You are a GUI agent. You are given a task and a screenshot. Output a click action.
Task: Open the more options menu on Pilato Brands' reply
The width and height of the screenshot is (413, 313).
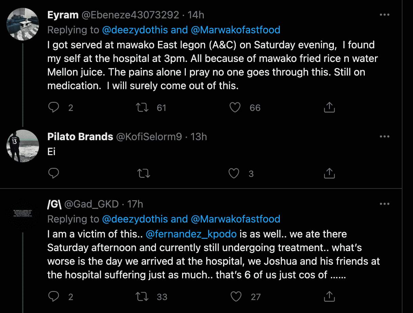[x=385, y=136]
